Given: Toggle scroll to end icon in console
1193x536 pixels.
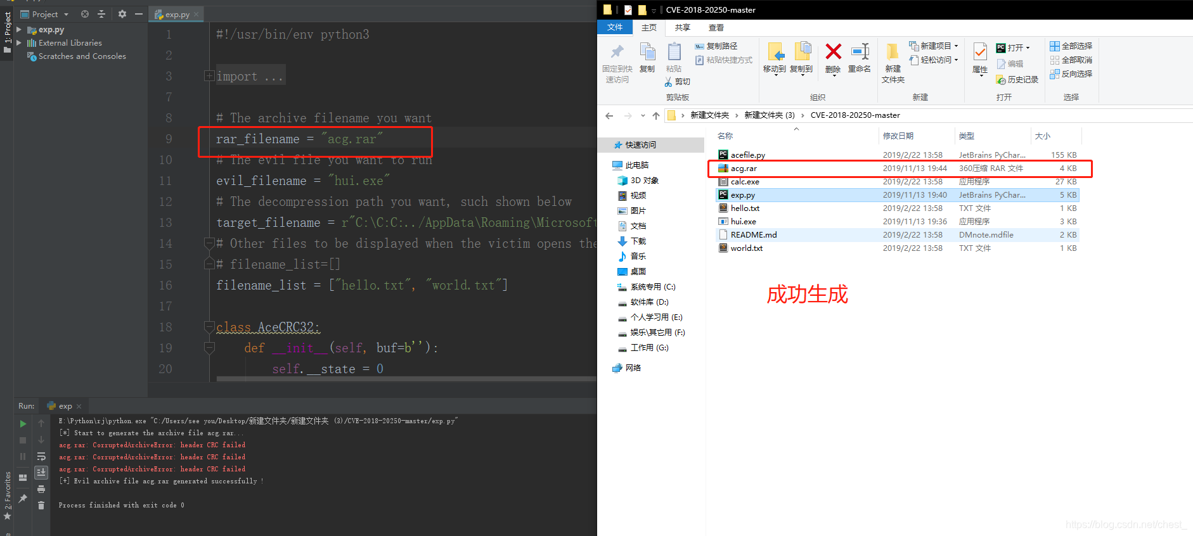Looking at the screenshot, I should [41, 473].
